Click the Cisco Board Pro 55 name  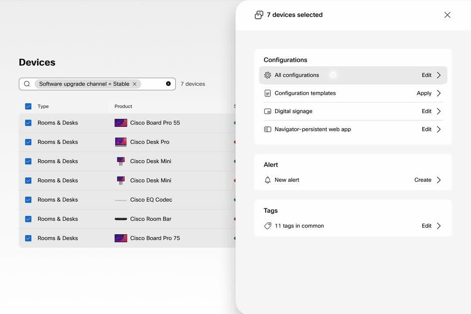pyautogui.click(x=155, y=123)
